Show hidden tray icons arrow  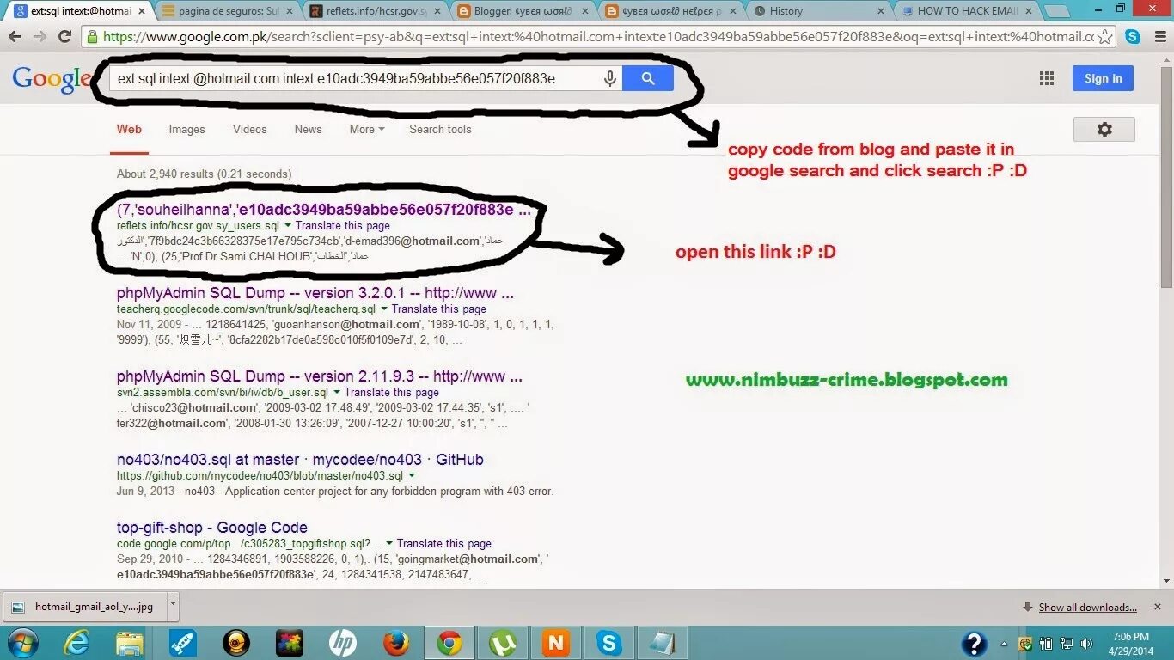coord(1004,643)
